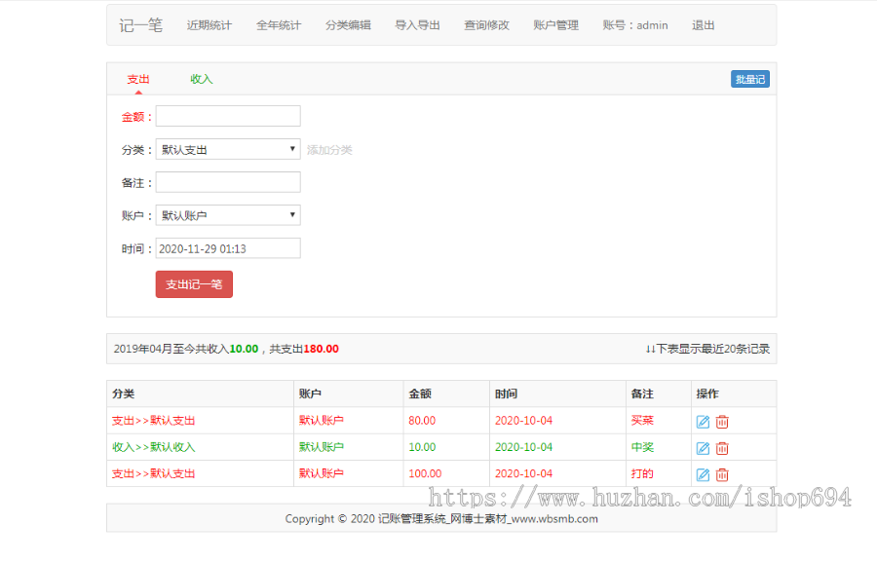The height and width of the screenshot is (562, 877).
Task: Click trash icon for 中奖 record
Action: [722, 448]
